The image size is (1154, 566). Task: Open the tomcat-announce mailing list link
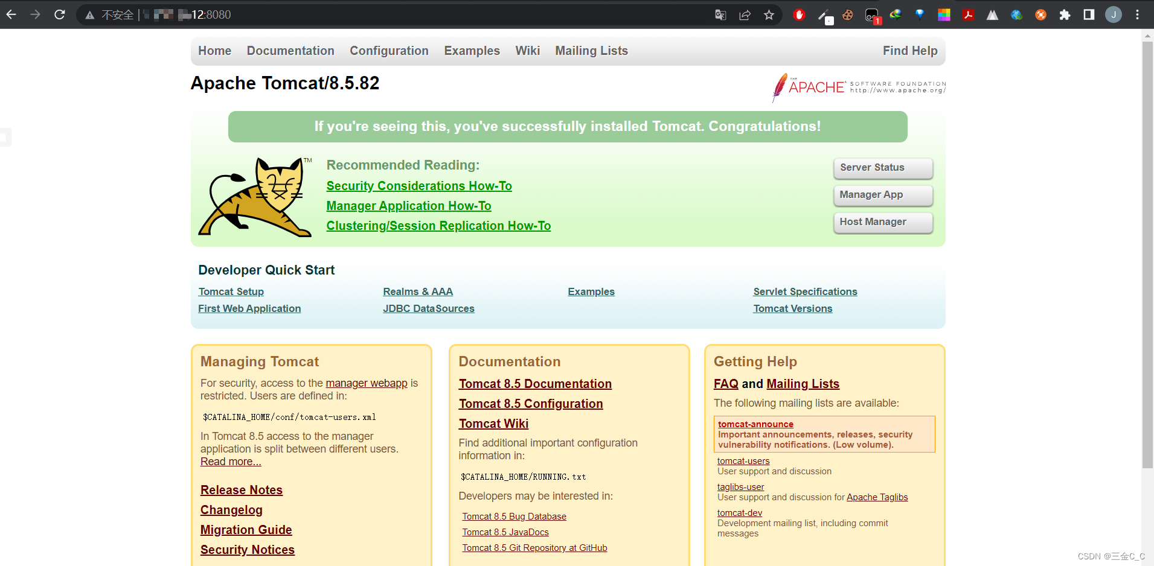755,424
